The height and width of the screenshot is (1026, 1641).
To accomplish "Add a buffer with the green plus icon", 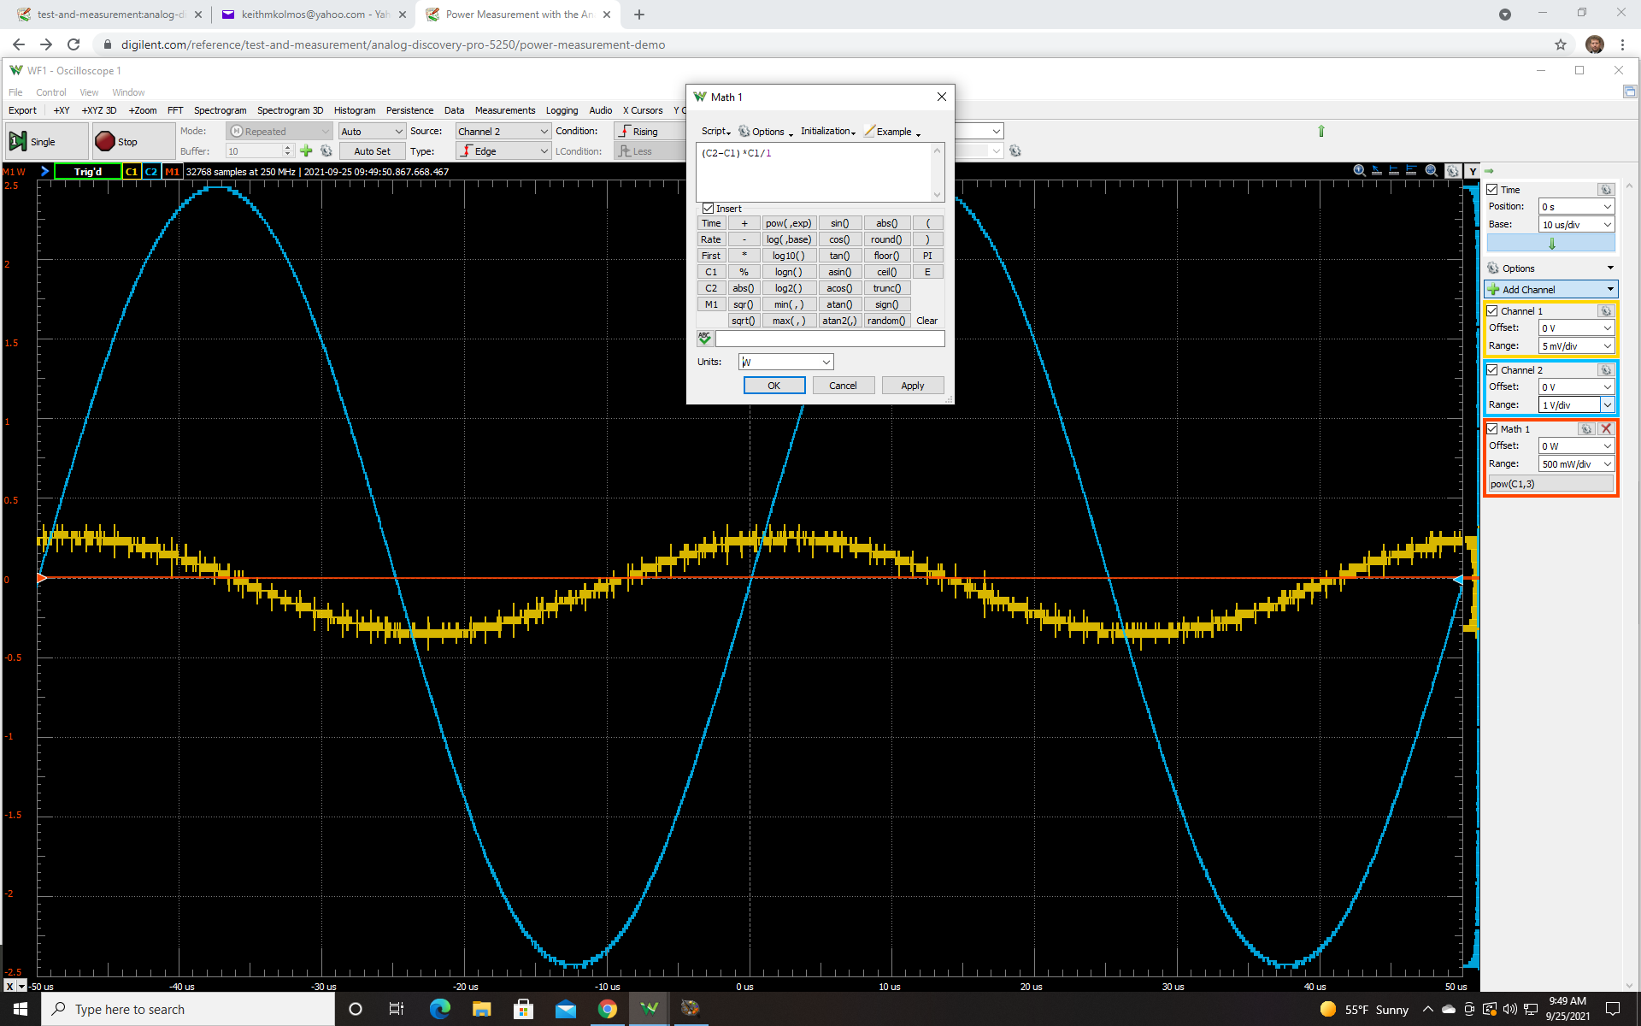I will [x=306, y=151].
